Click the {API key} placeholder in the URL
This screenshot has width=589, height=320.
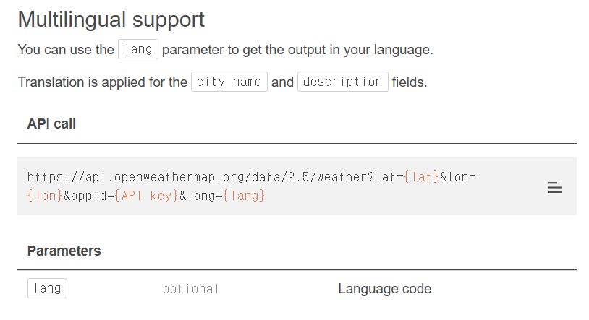coord(146,196)
